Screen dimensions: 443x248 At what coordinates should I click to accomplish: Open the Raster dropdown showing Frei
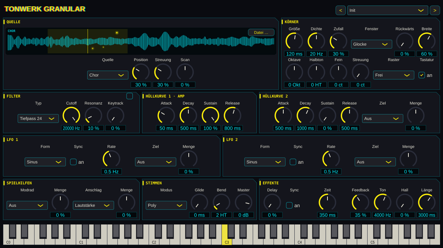point(394,75)
